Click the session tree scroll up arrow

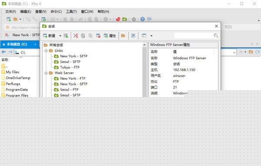pyautogui.click(x=144, y=45)
